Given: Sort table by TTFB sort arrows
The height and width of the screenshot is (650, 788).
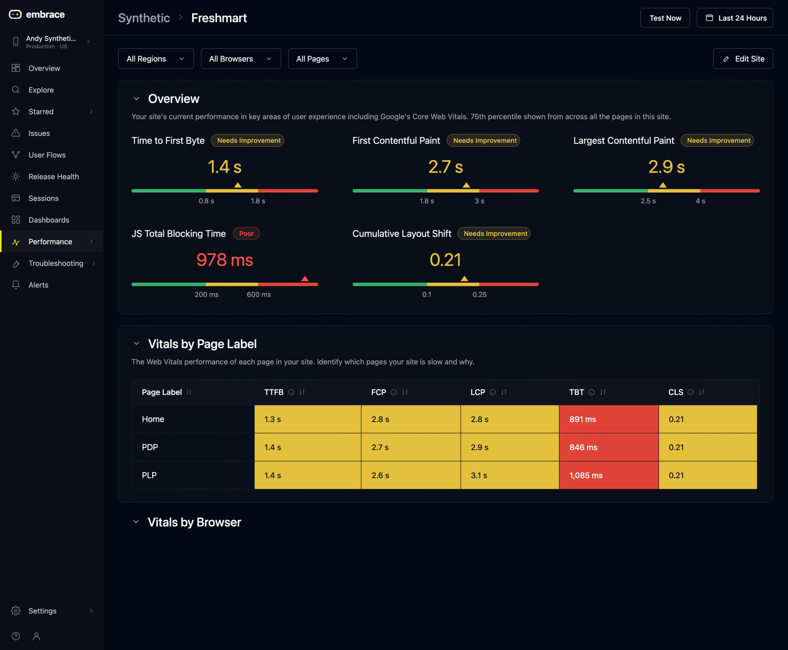Looking at the screenshot, I should pos(302,392).
